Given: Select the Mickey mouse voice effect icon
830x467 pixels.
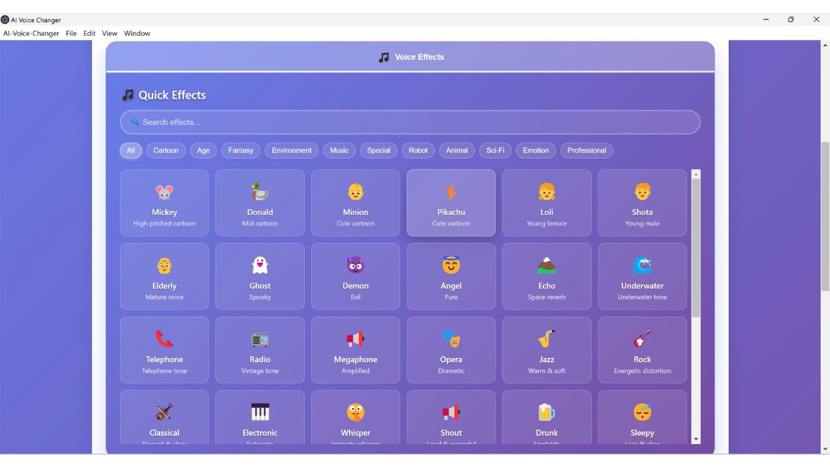Looking at the screenshot, I should [165, 192].
